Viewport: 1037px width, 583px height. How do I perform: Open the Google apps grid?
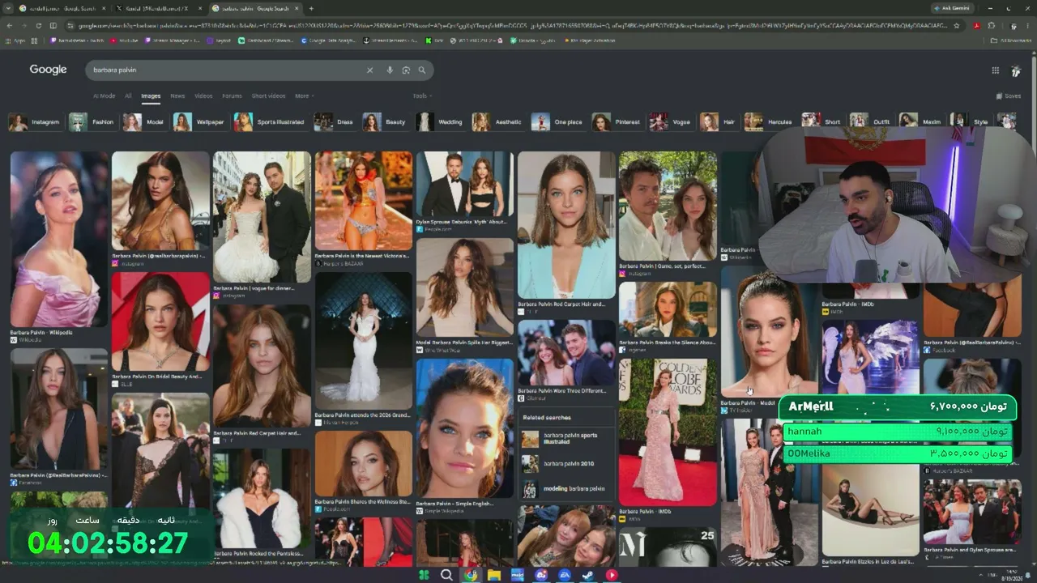point(996,70)
